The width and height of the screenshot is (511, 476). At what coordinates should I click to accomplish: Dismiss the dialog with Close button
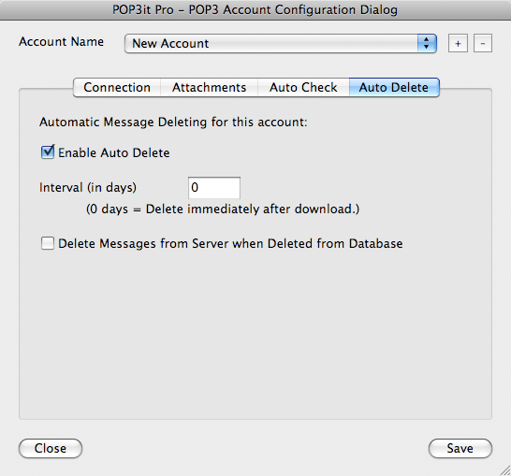coord(51,448)
